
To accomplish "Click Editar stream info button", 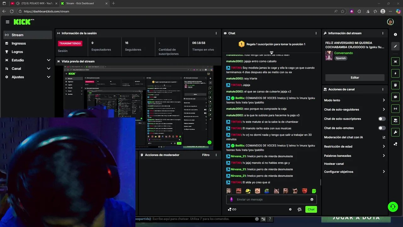I will point(355,78).
